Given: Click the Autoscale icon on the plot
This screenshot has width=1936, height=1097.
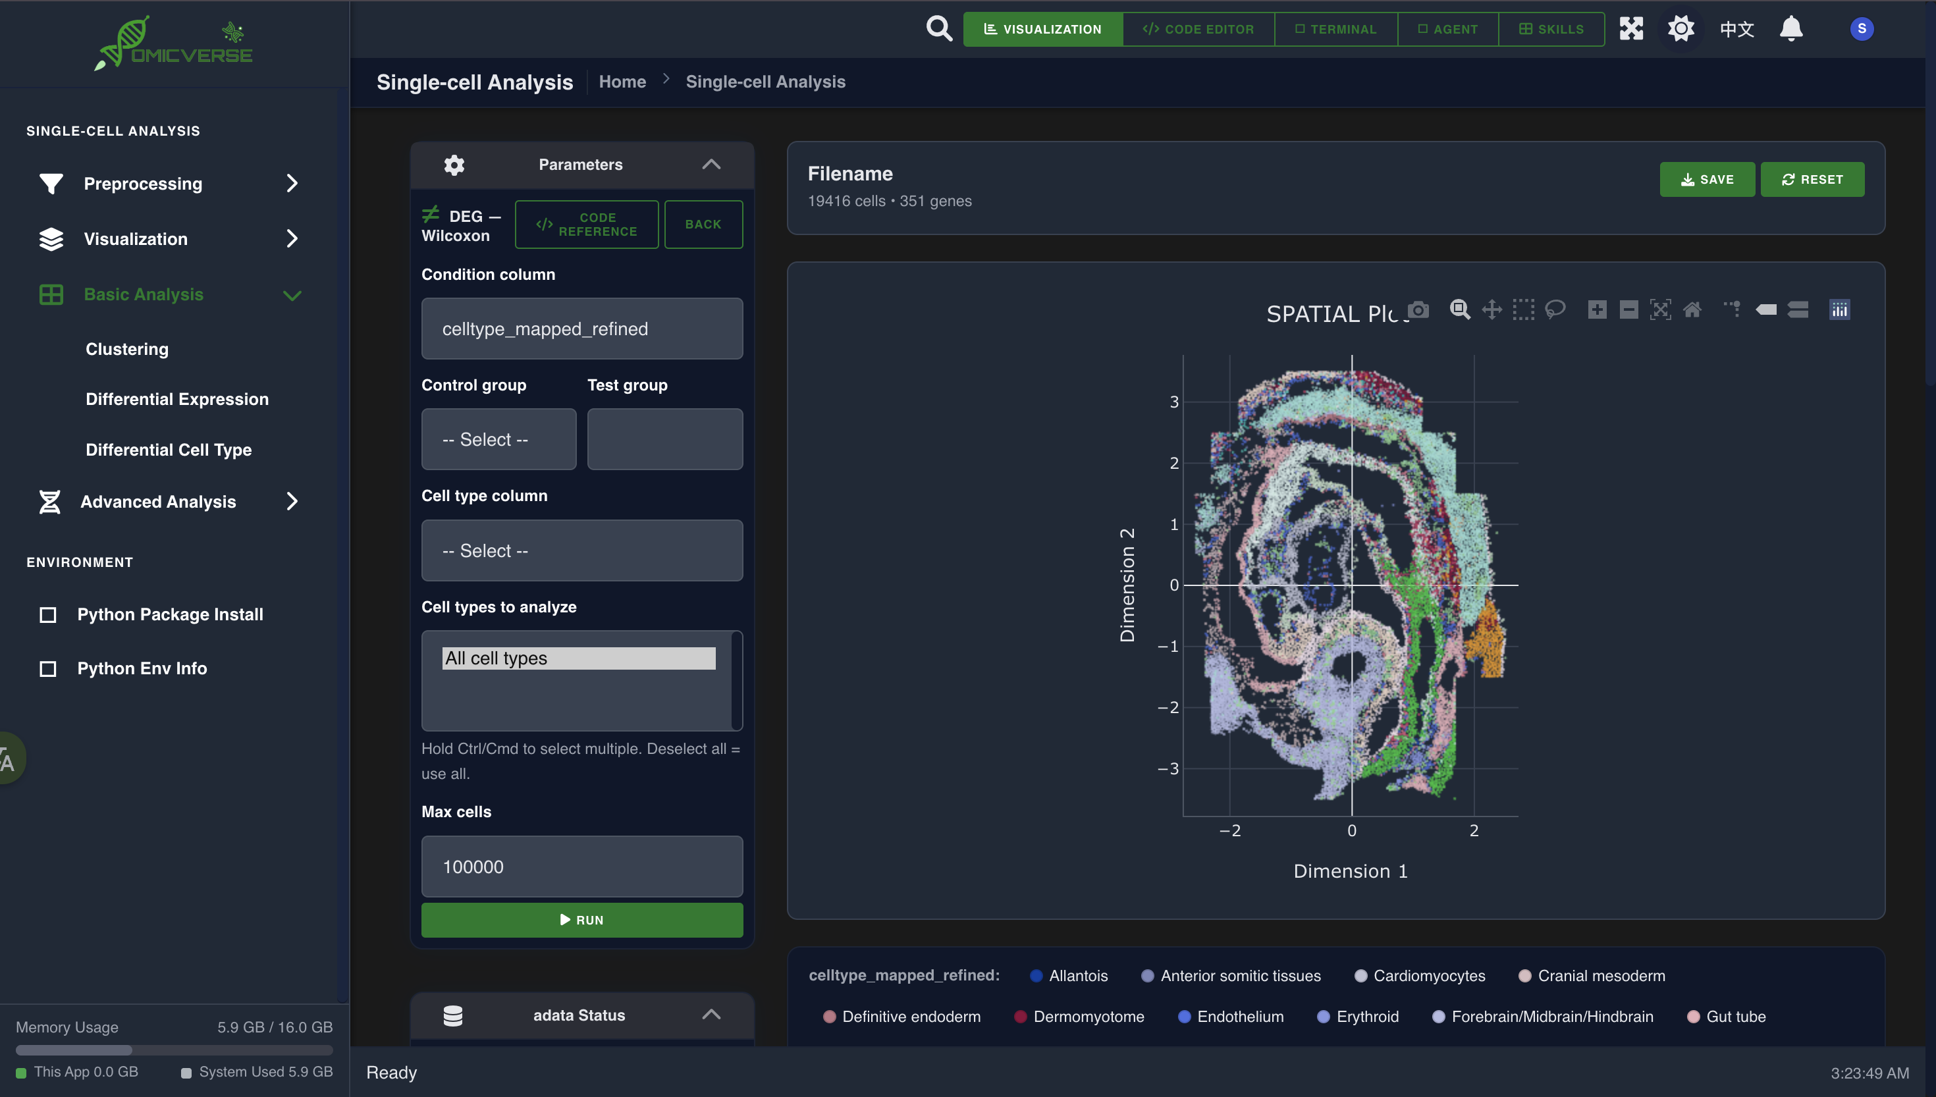Looking at the screenshot, I should (1660, 309).
